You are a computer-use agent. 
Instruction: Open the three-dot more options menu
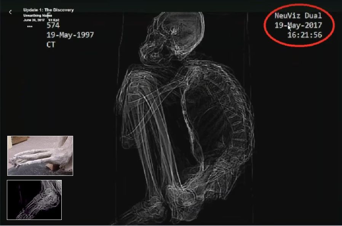tap(30, 26)
